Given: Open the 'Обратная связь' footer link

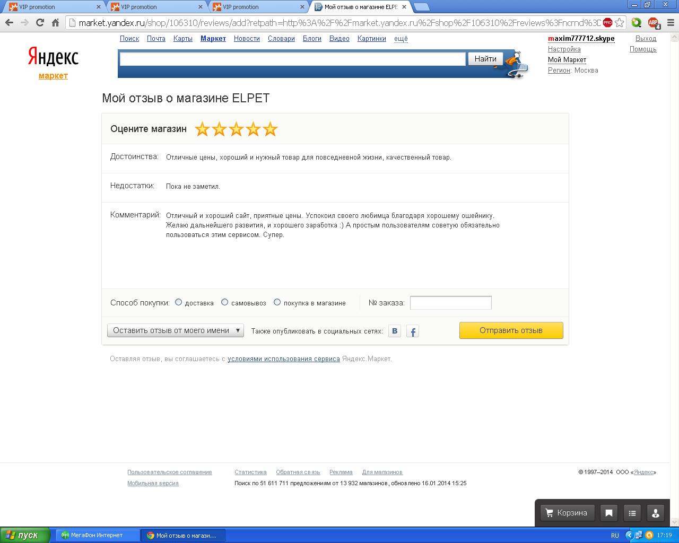Looking at the screenshot, I should point(298,472).
